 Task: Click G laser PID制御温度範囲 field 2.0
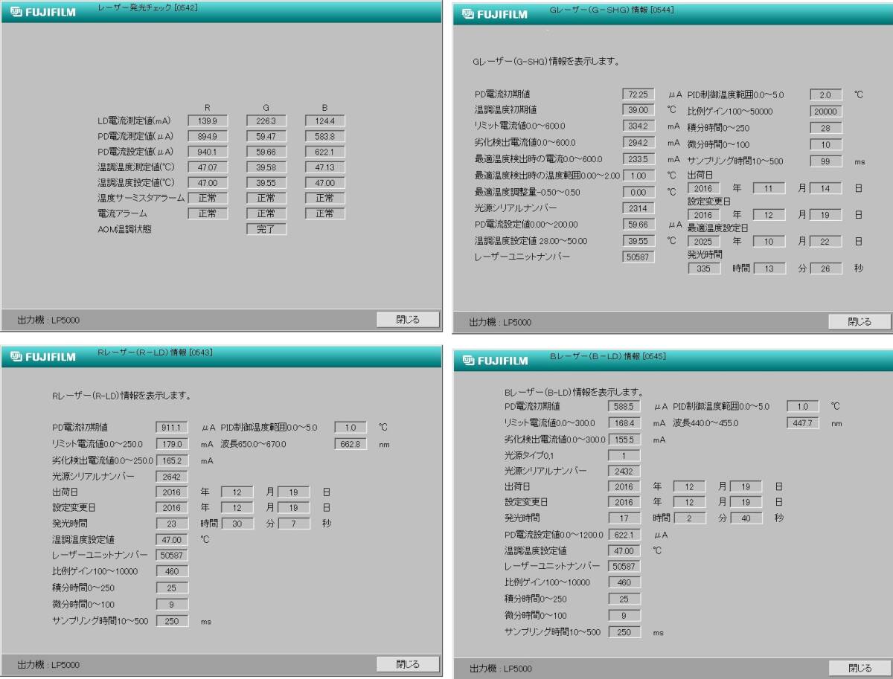(x=826, y=95)
